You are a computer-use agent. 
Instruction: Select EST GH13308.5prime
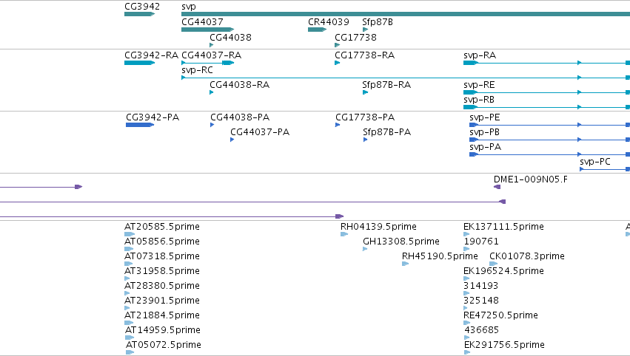tap(365, 249)
